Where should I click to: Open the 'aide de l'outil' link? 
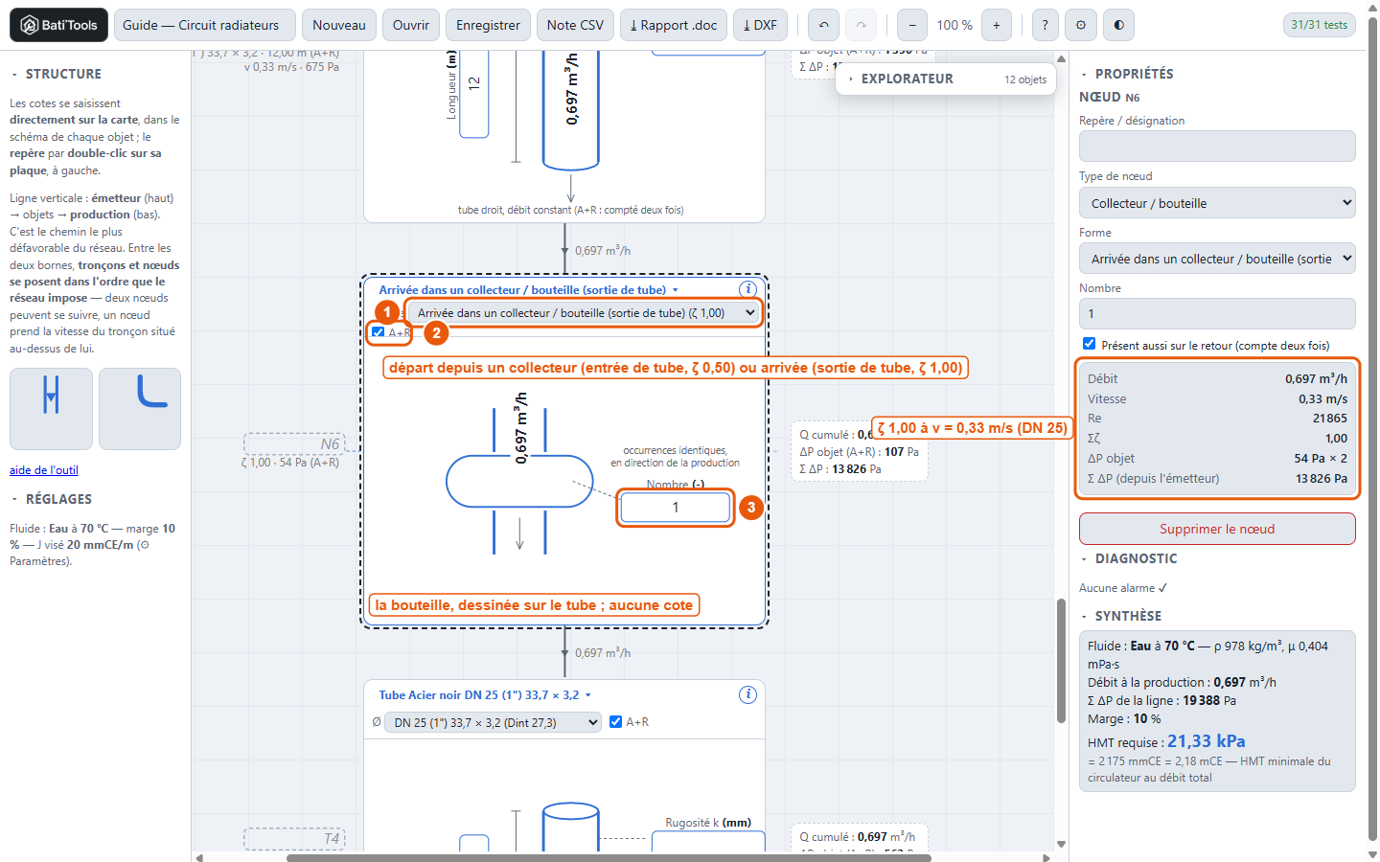click(x=44, y=470)
